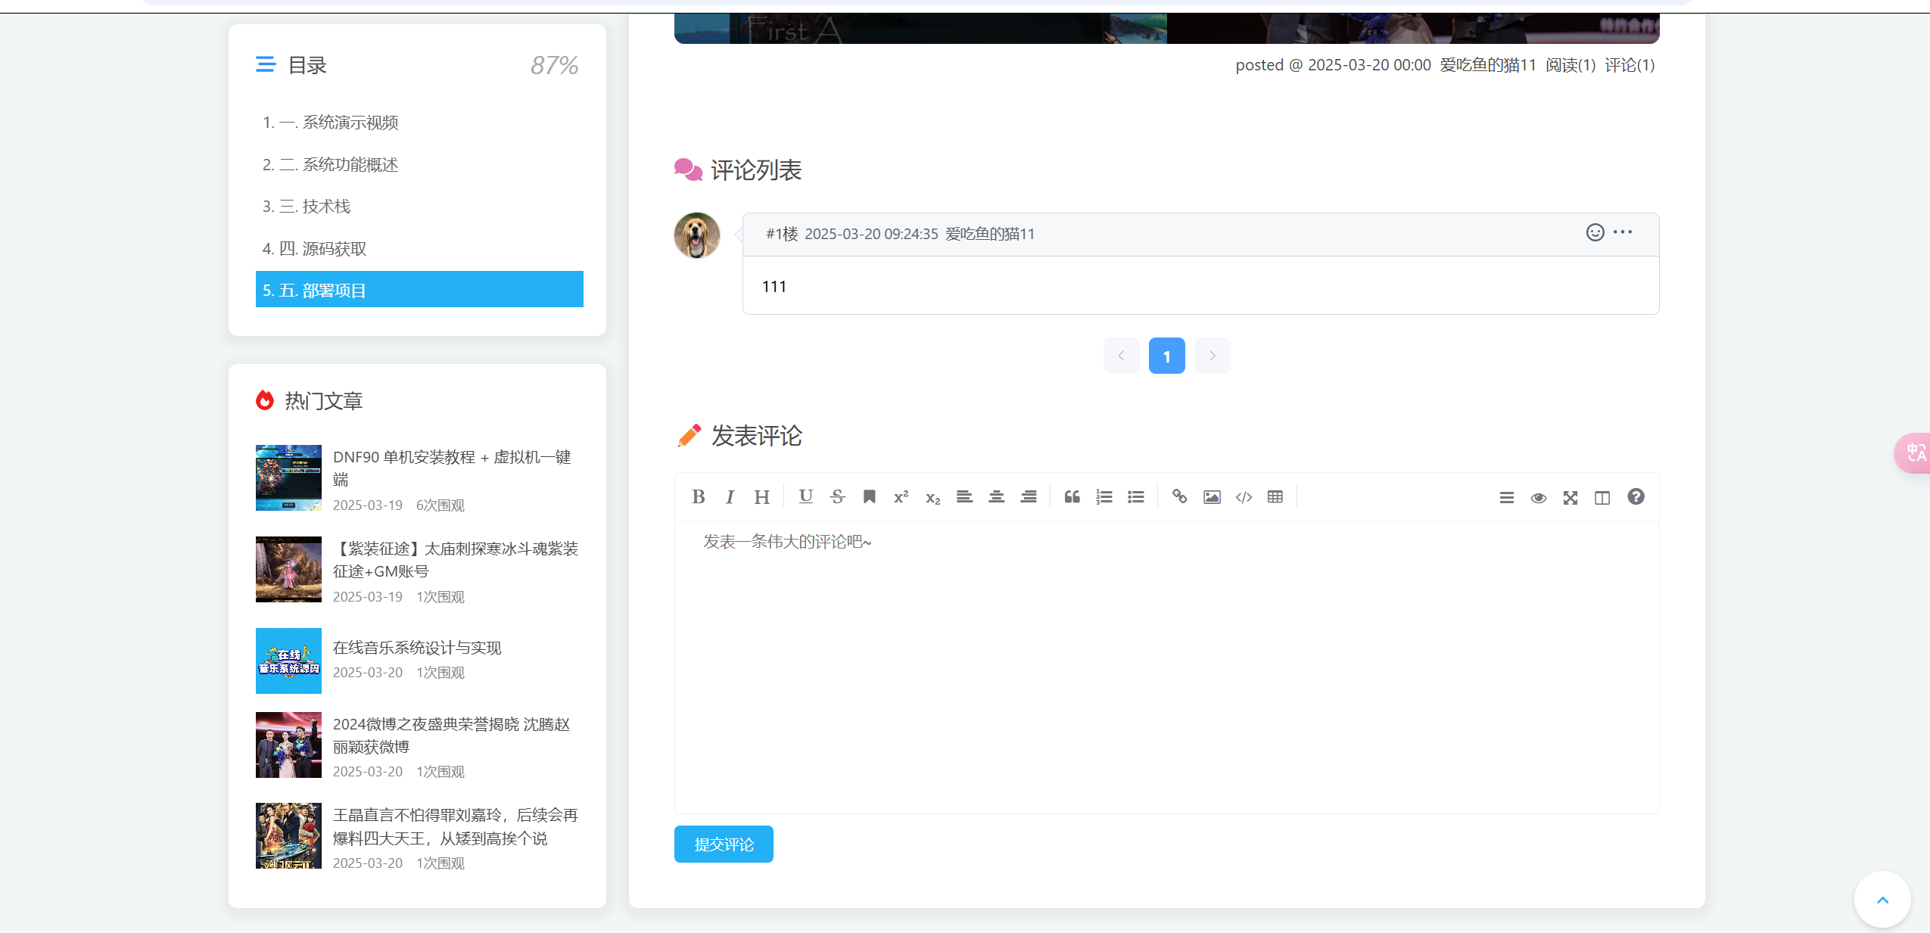Image resolution: width=1930 pixels, height=933 pixels.
Task: Toggle preview with the eye icon
Action: [x=1539, y=498]
